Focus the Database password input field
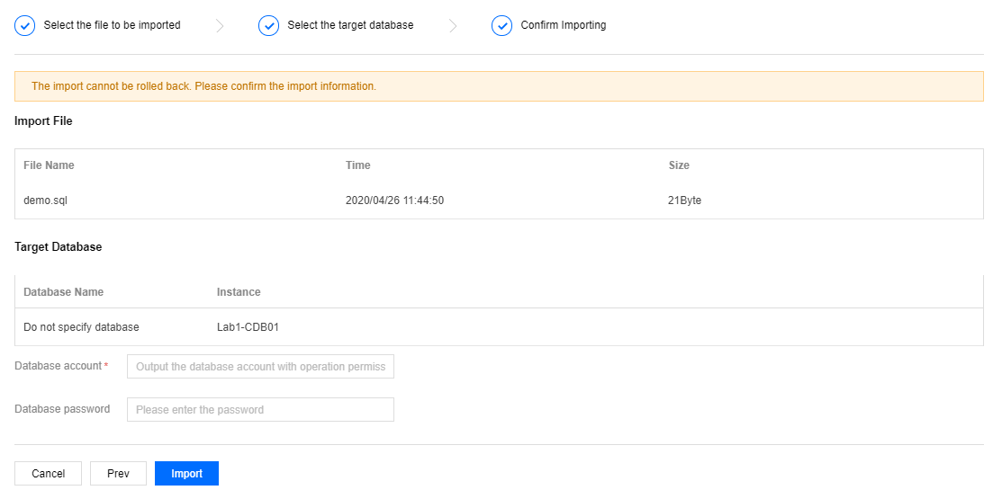The height and width of the screenshot is (499, 993). (260, 410)
